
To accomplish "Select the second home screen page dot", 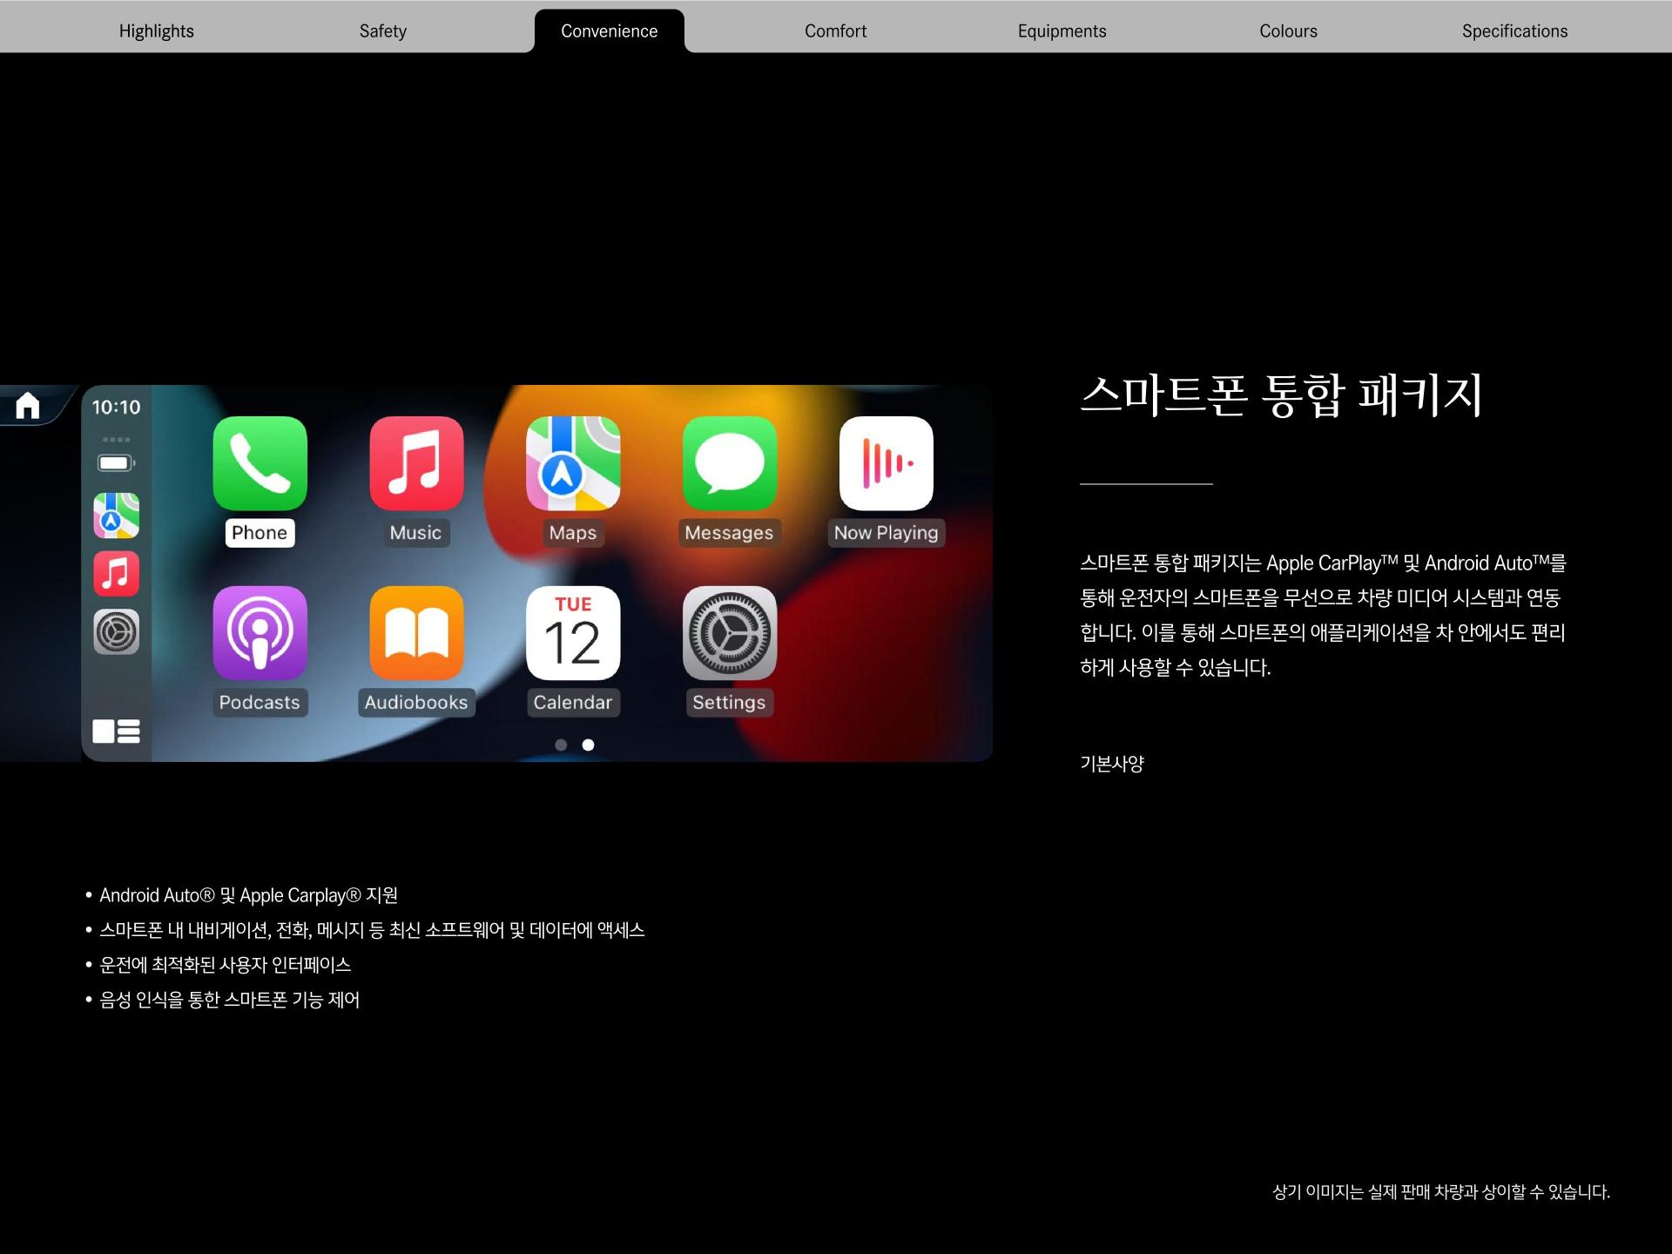I will click(x=589, y=745).
